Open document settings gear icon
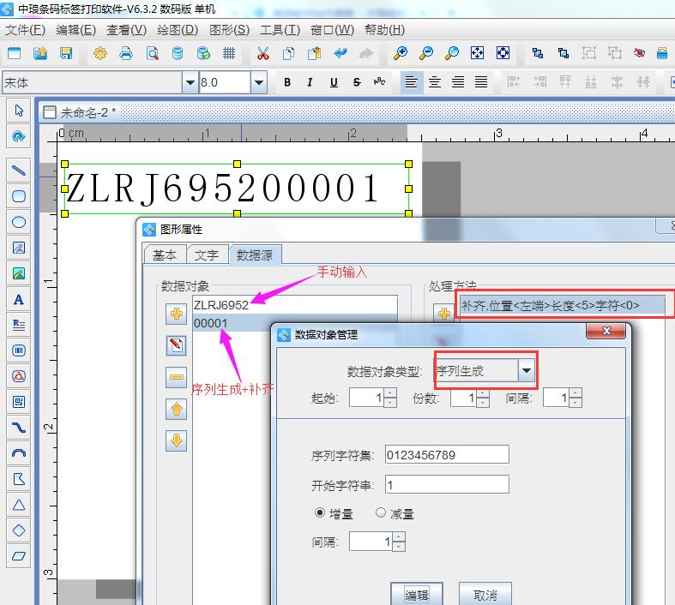This screenshot has height=605, width=675. 99,53
